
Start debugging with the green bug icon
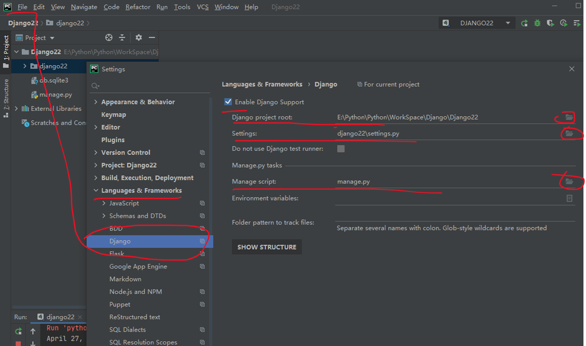[537, 23]
